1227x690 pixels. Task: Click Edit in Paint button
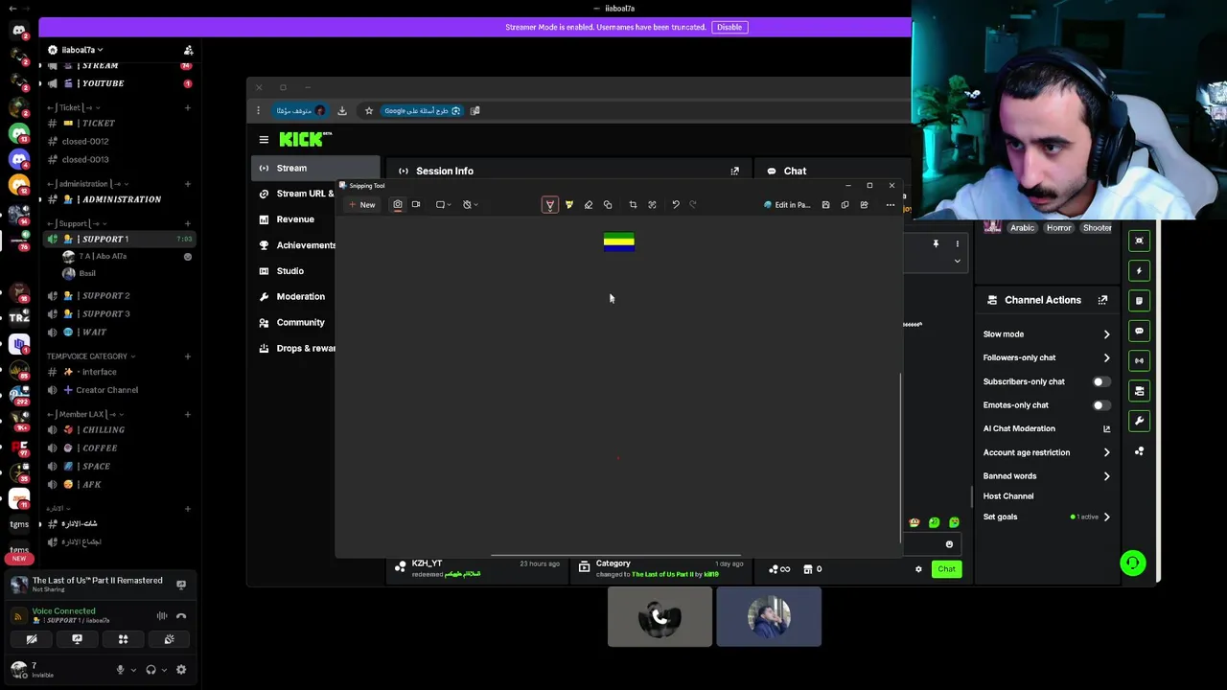coord(787,204)
